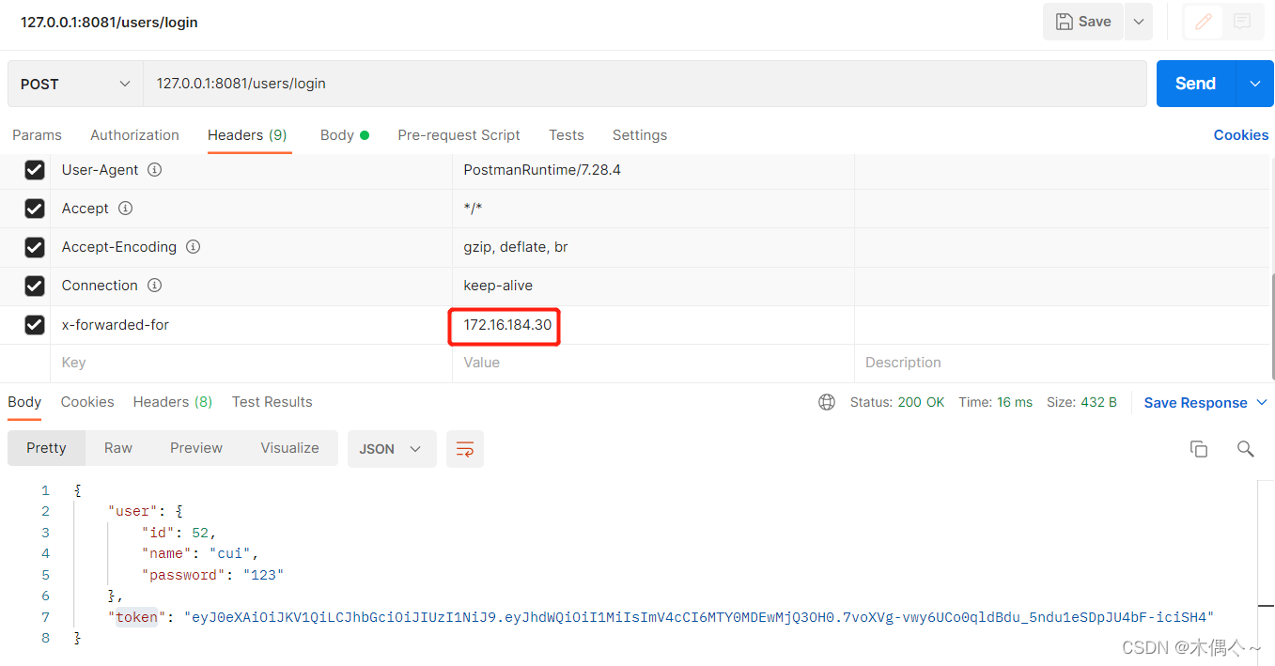Open the request Body tab
1275x666 pixels.
(344, 135)
